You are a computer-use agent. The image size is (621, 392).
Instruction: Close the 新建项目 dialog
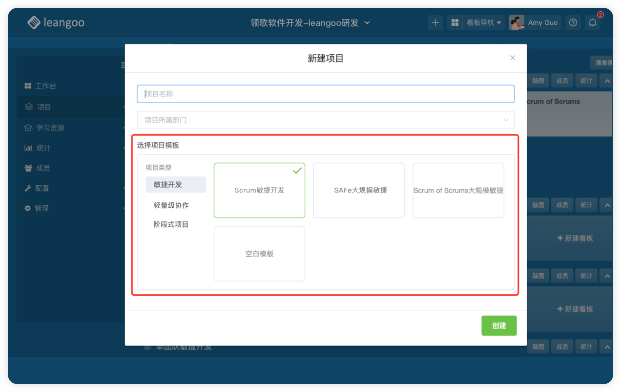(513, 58)
